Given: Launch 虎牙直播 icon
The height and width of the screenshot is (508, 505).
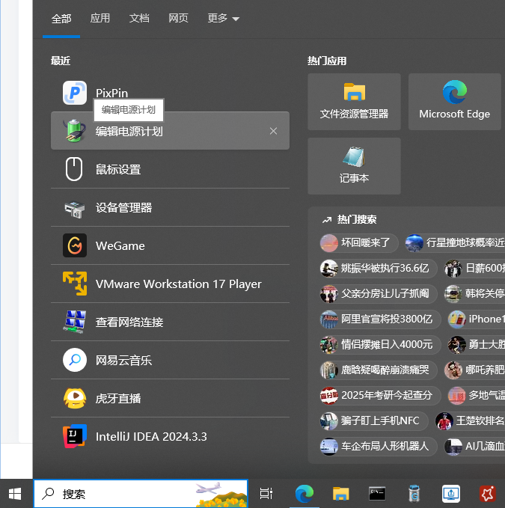Looking at the screenshot, I should point(75,398).
